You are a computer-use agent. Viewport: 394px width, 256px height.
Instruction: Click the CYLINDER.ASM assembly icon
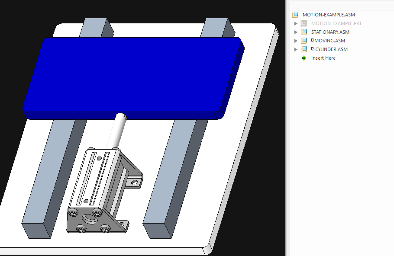pos(304,49)
